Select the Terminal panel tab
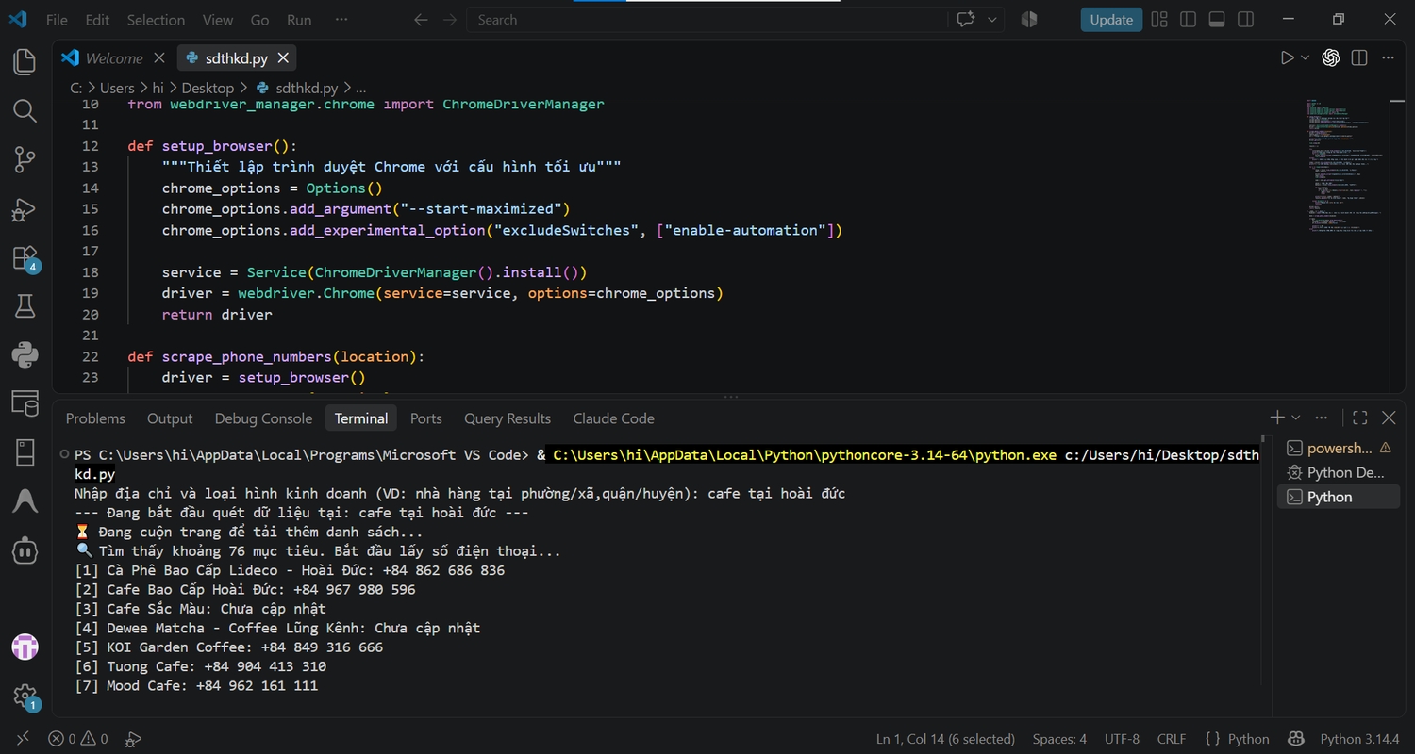The image size is (1415, 754). pos(361,418)
